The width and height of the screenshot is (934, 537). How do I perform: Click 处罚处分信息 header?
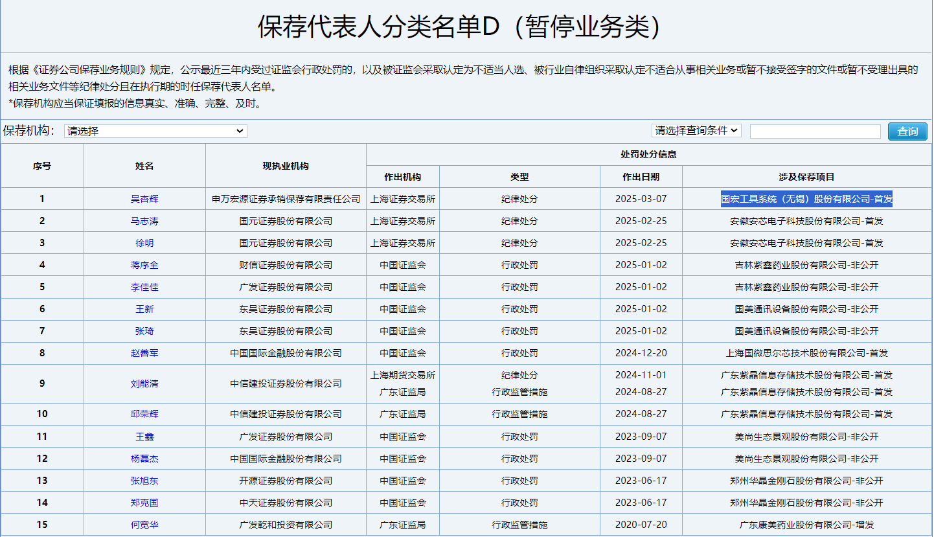(x=648, y=154)
